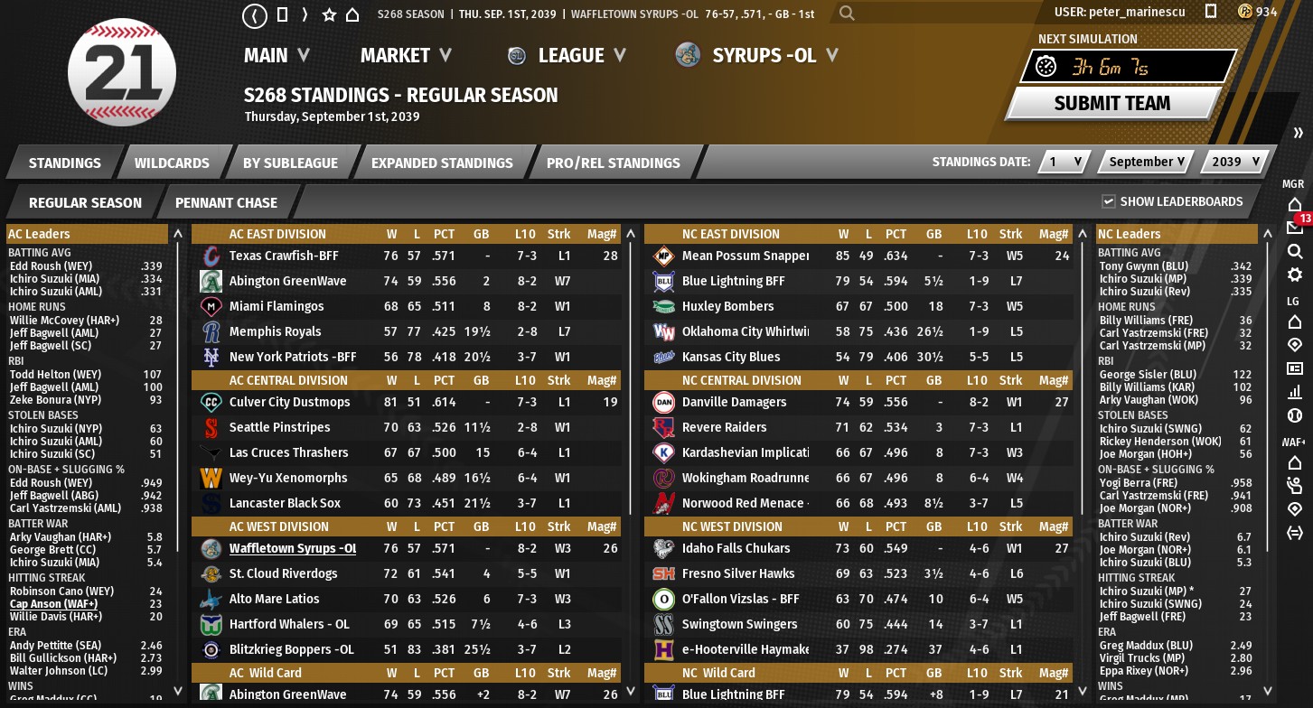Viewport: 1313px width, 708px height.
Task: Open the Revere Raiders team link
Action: point(724,427)
